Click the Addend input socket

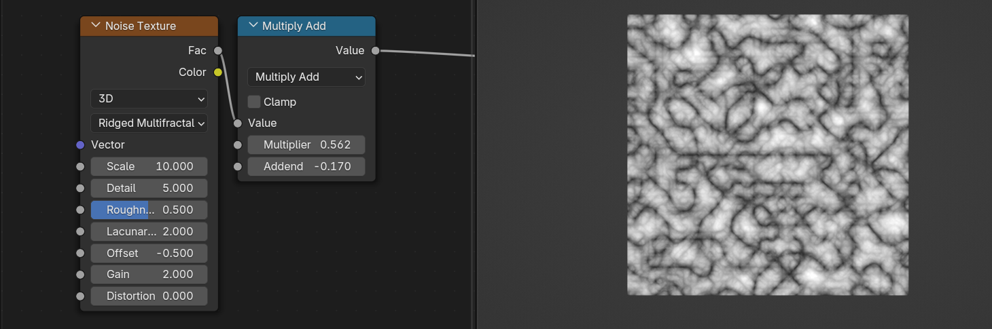[x=237, y=166]
